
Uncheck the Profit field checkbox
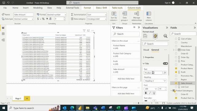point(176,72)
